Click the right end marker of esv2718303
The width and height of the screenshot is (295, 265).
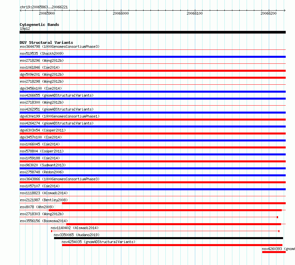(277, 217)
